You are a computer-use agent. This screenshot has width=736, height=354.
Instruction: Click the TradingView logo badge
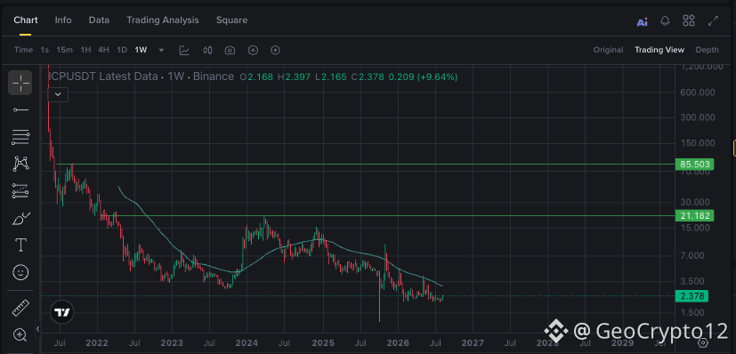(x=62, y=312)
